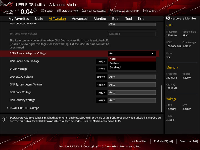The width and height of the screenshot is (200, 150).
Task: Click the 12.288 V reading
Action: pos(171,109)
